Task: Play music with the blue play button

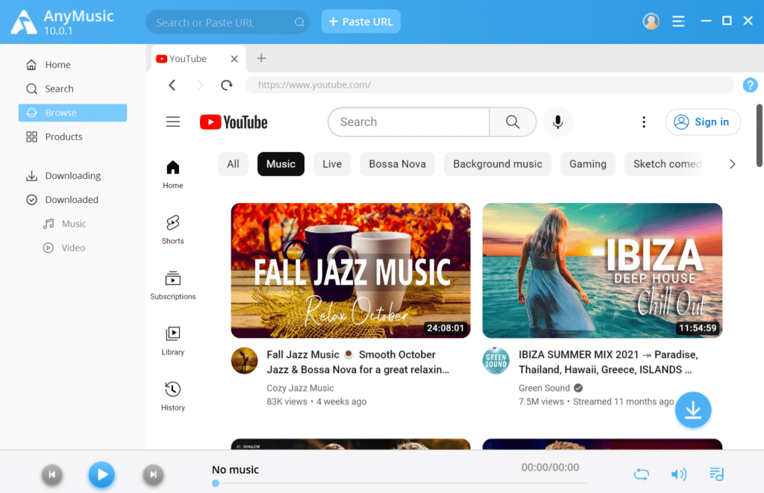Action: tap(101, 474)
